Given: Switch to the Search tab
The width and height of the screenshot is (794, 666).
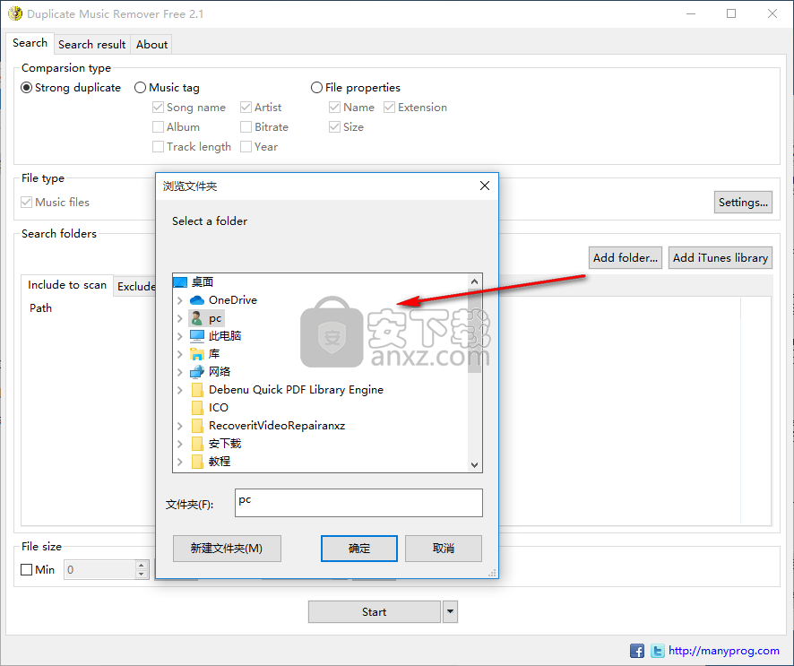Looking at the screenshot, I should 30,43.
